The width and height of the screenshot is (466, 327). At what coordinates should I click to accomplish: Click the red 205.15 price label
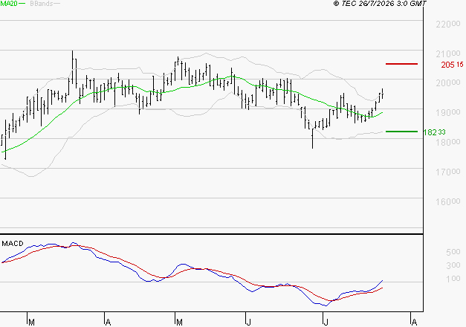pyautogui.click(x=452, y=65)
